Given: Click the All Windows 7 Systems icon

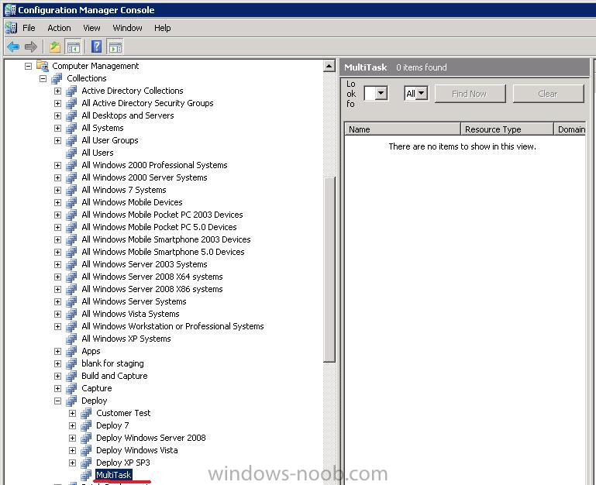Looking at the screenshot, I should [71, 190].
